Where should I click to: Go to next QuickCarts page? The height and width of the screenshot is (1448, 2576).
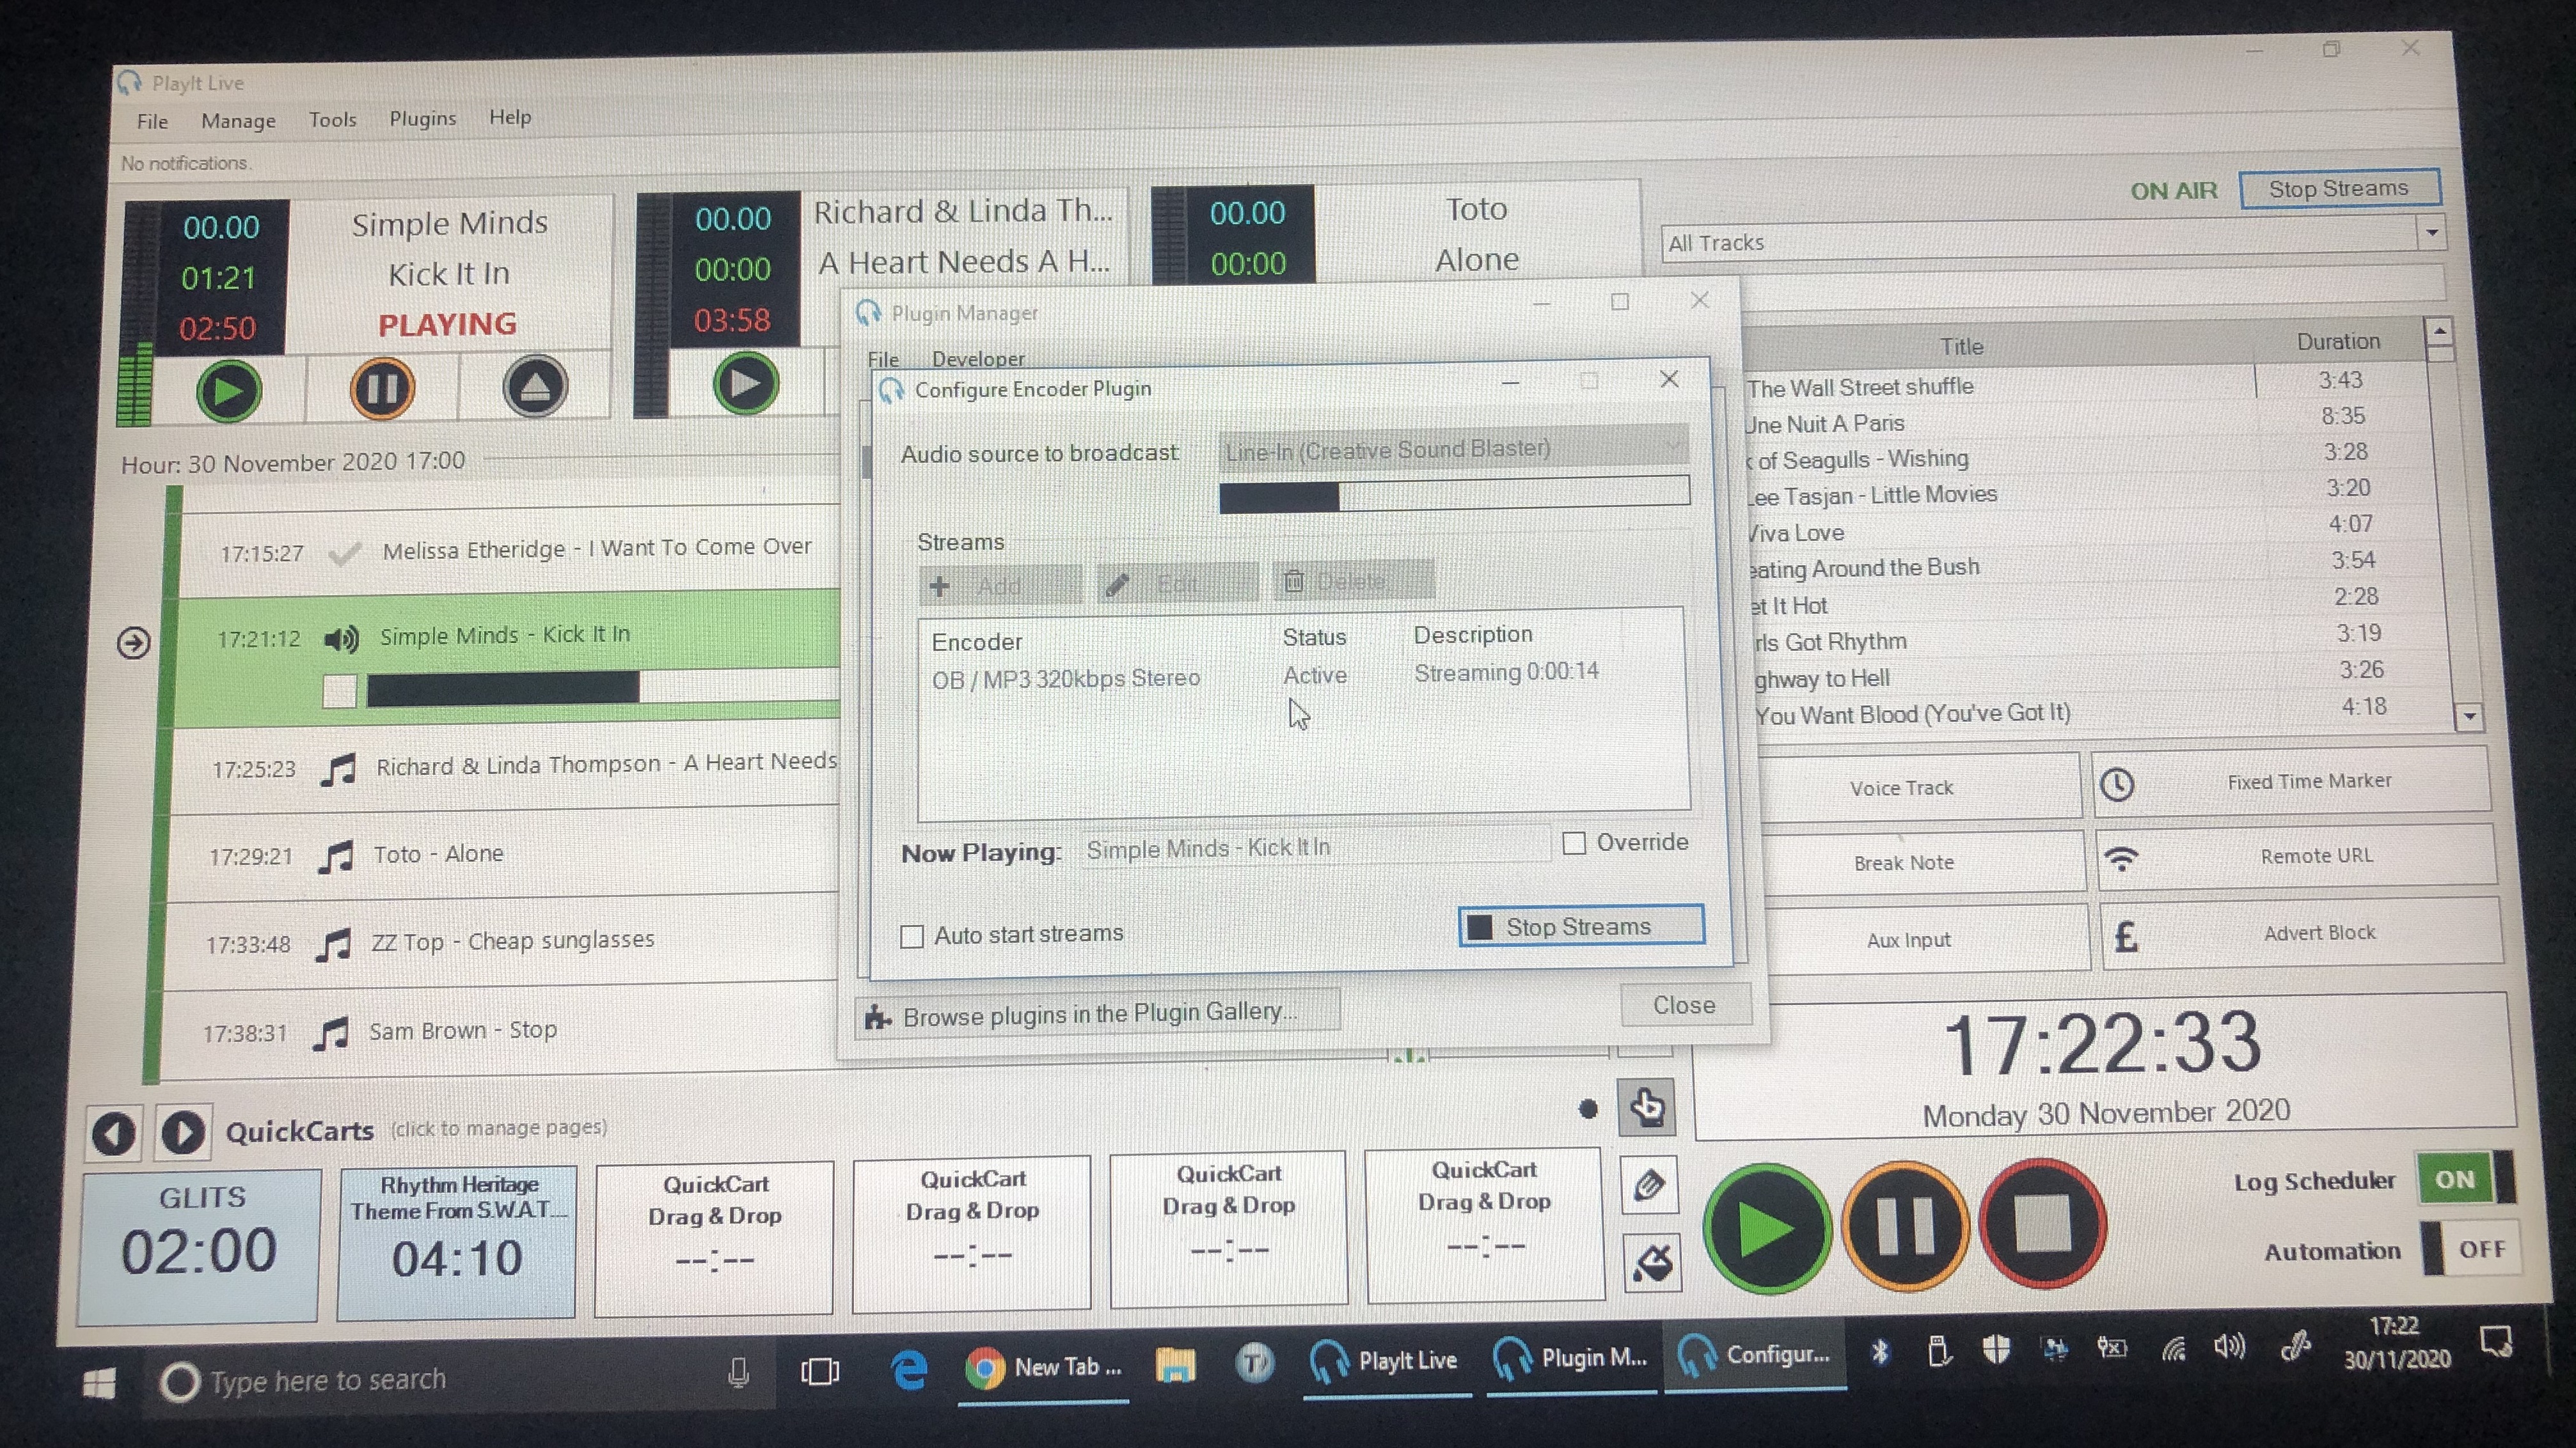(x=182, y=1133)
